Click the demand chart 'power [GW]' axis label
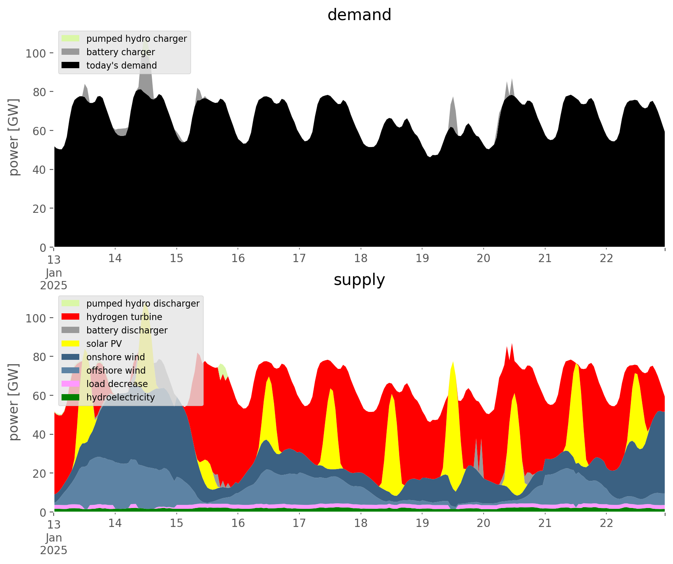The width and height of the screenshot is (673, 564). [14, 138]
